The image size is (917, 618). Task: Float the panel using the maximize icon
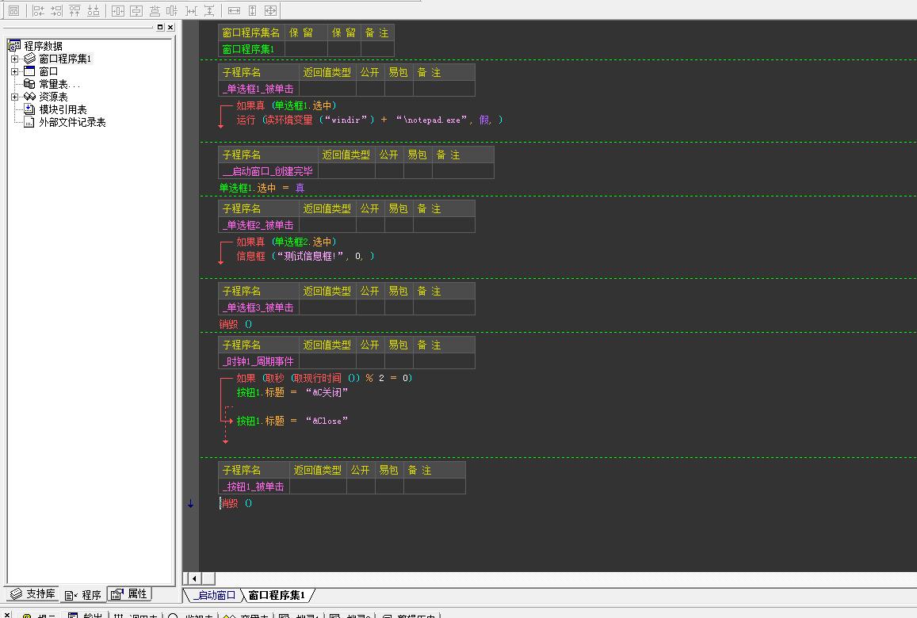click(159, 28)
